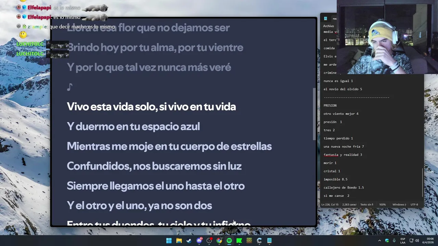Click chat message 'que decir macho es lo mismo'

coord(82,27)
